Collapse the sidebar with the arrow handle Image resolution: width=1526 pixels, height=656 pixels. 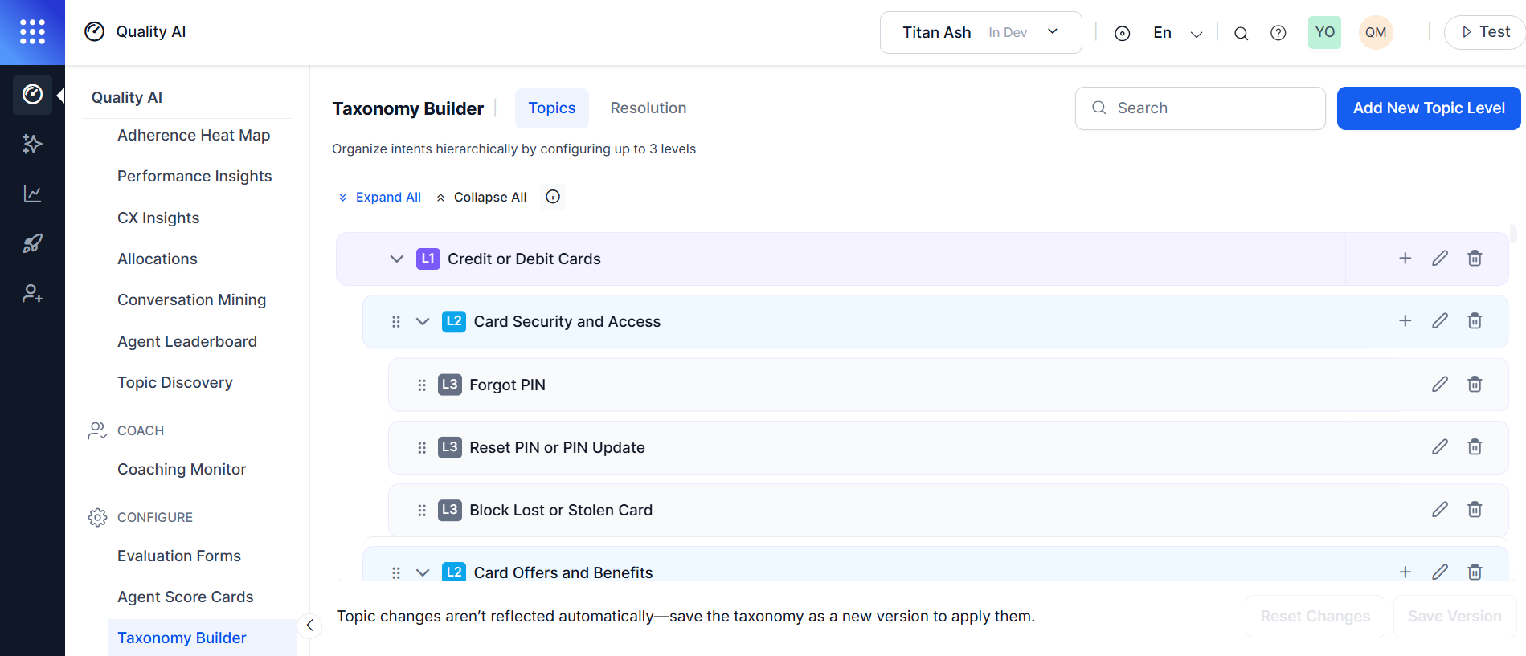309,625
